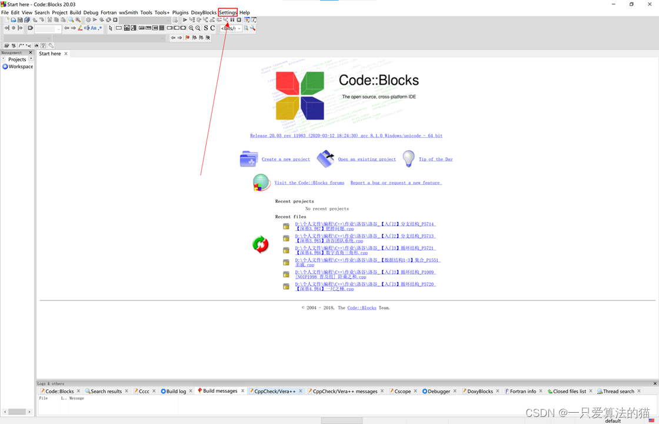The image size is (659, 424).
Task: Click the Open file toolbar icon
Action: [14, 20]
